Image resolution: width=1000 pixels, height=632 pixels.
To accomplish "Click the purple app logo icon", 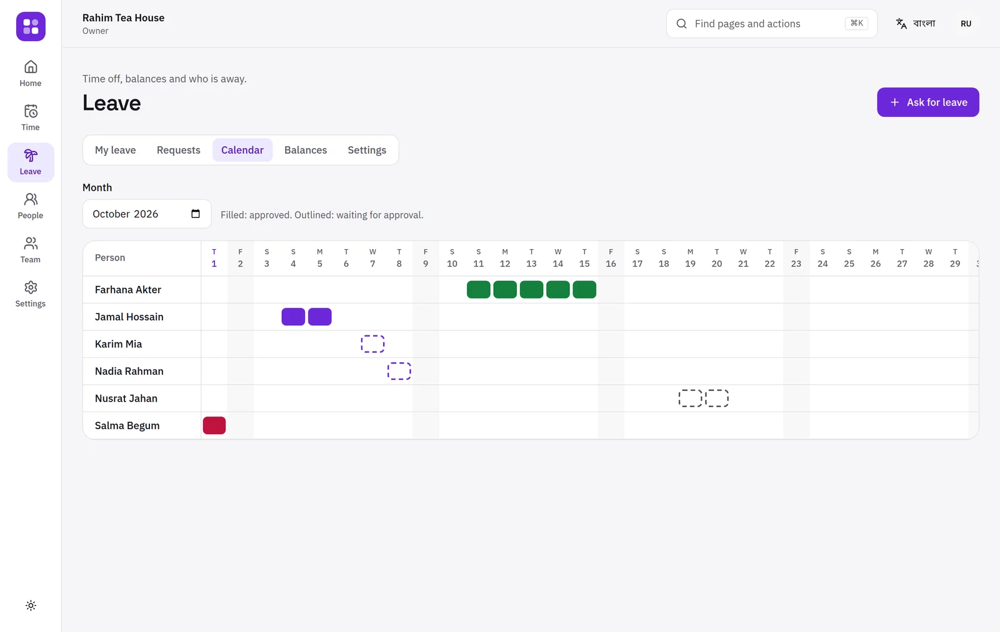I will 31,26.
